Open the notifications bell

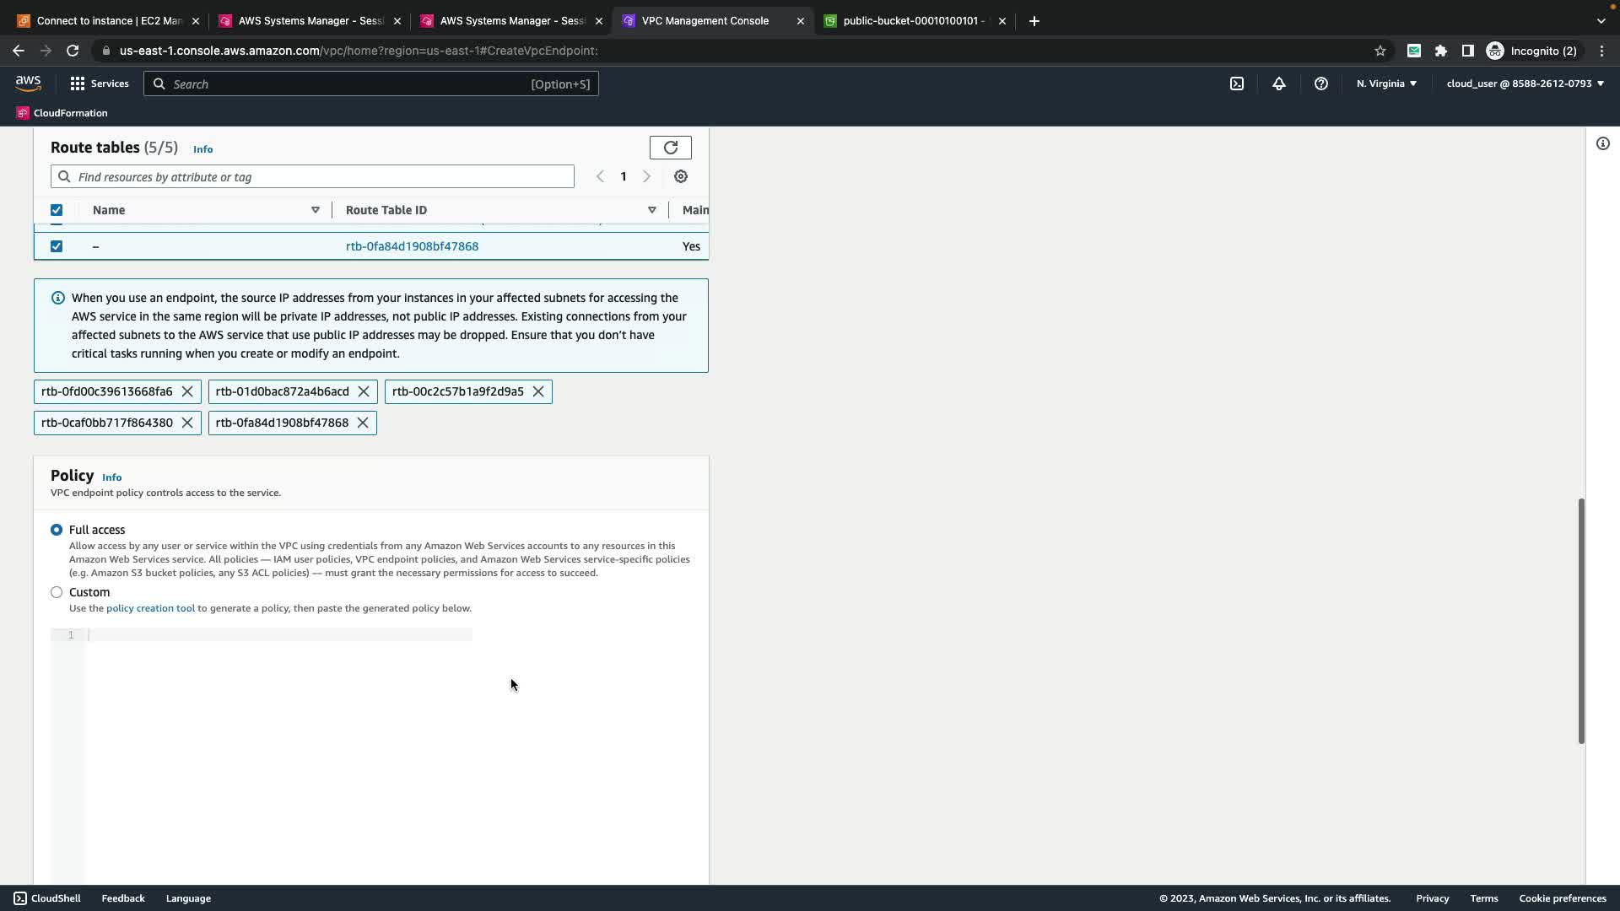pyautogui.click(x=1278, y=84)
